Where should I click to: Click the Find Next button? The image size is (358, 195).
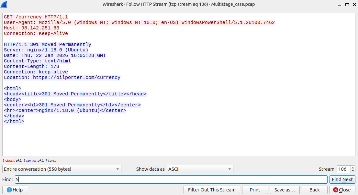342,179
